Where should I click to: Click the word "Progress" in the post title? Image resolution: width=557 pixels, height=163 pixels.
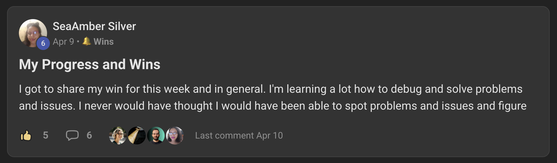(x=70, y=64)
